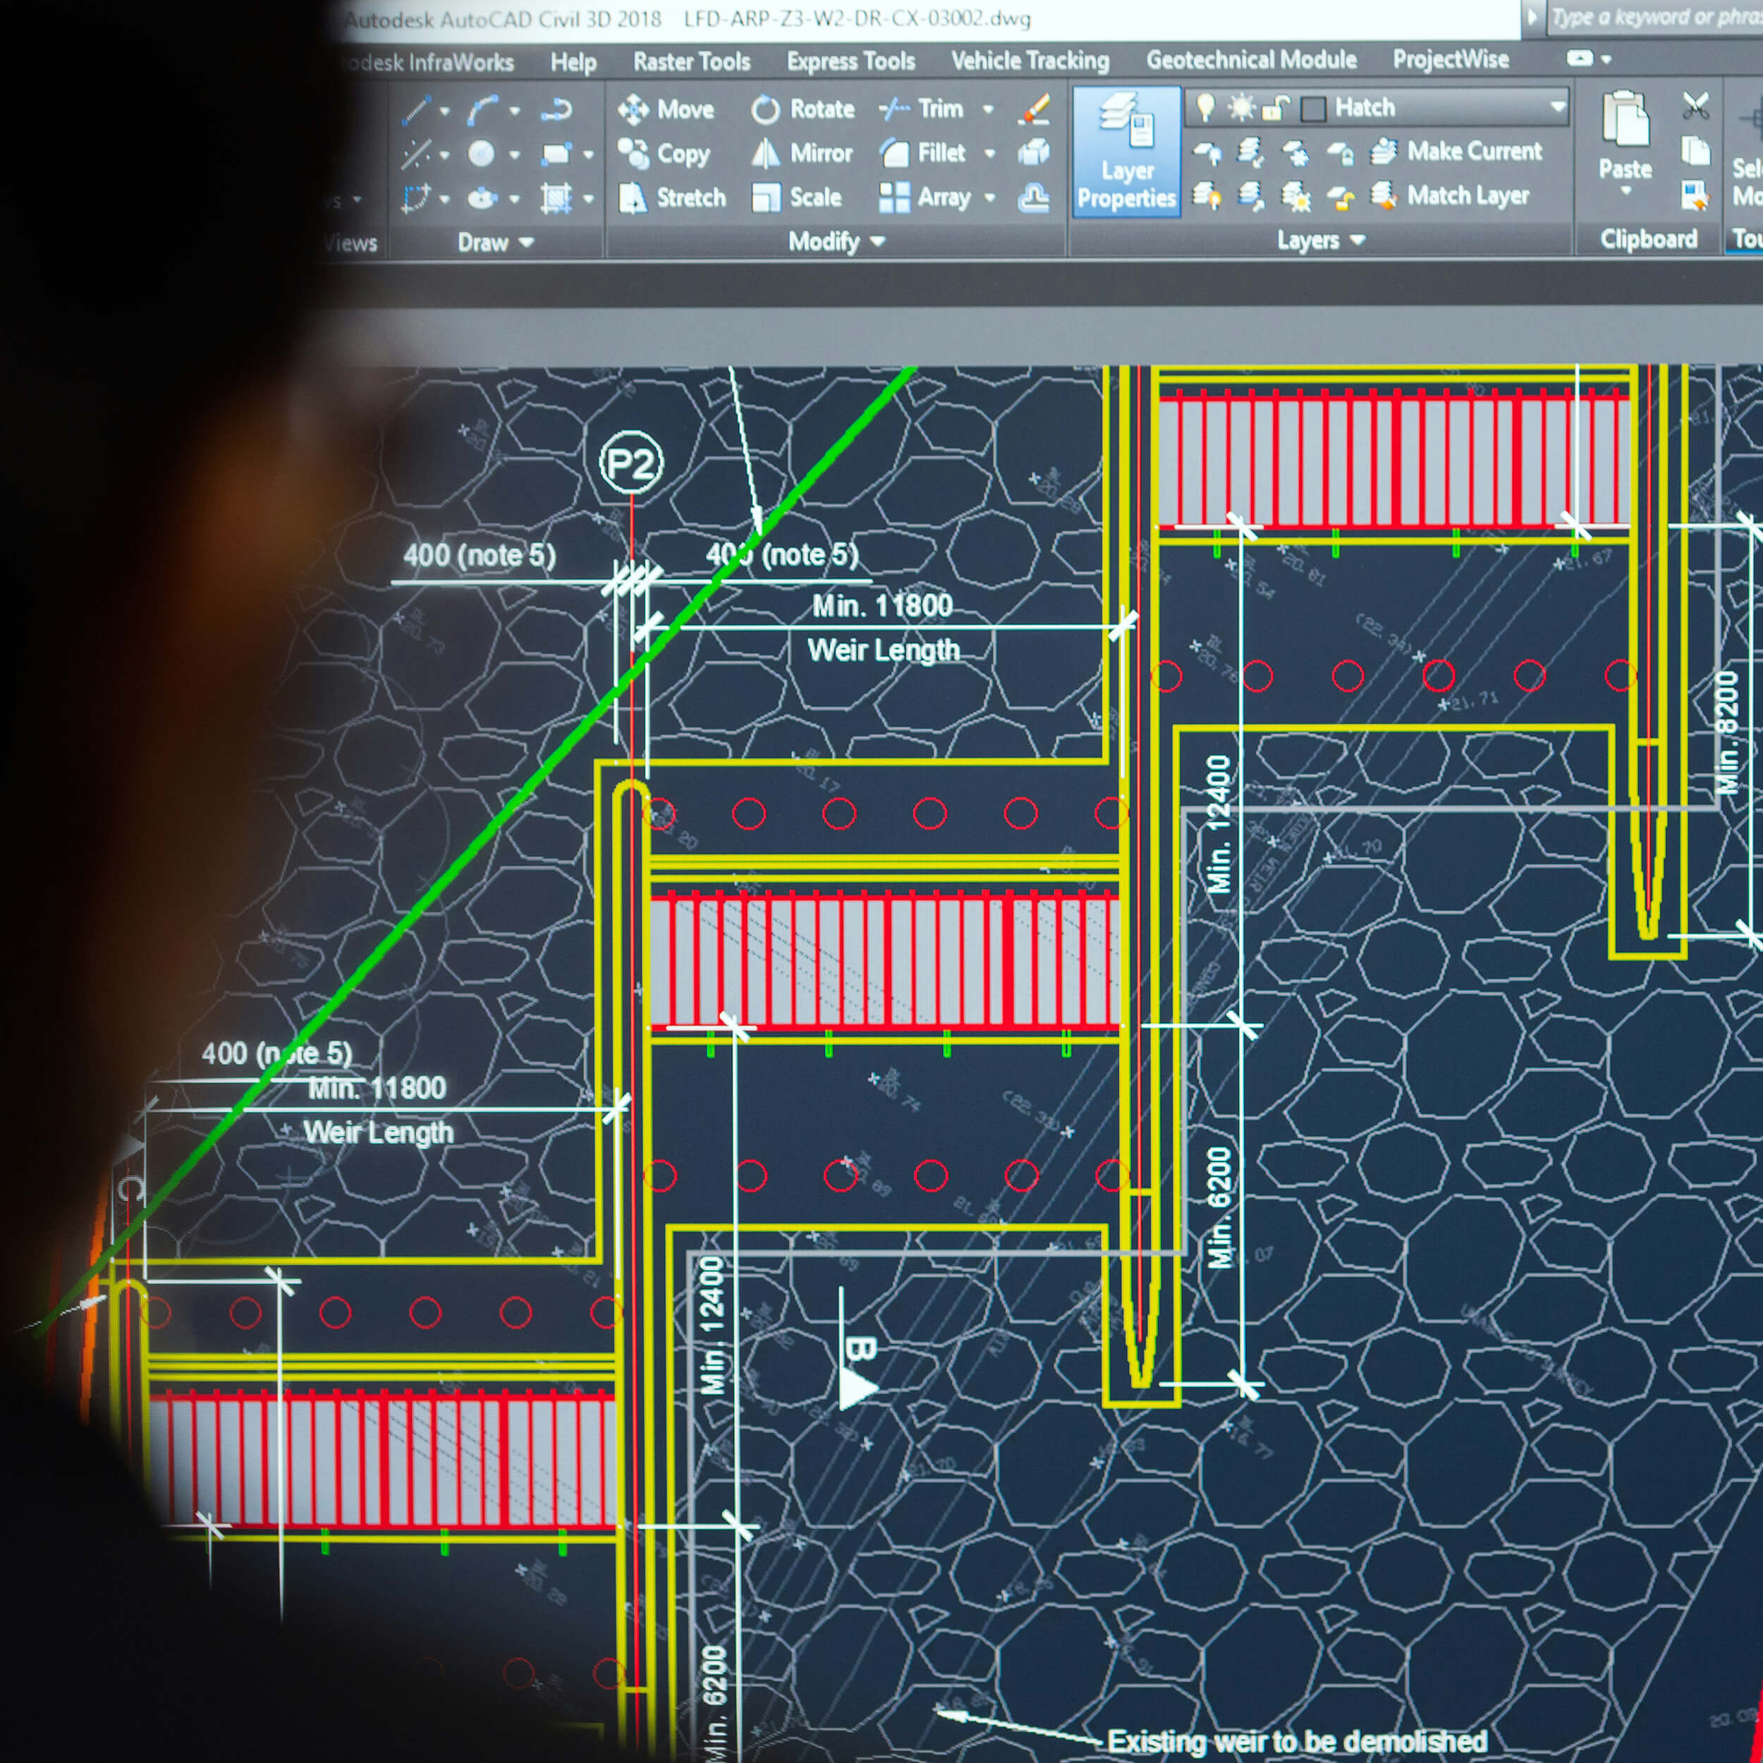Screen dimensions: 1763x1763
Task: Open the Fillet dropdown arrow
Action: [989, 152]
